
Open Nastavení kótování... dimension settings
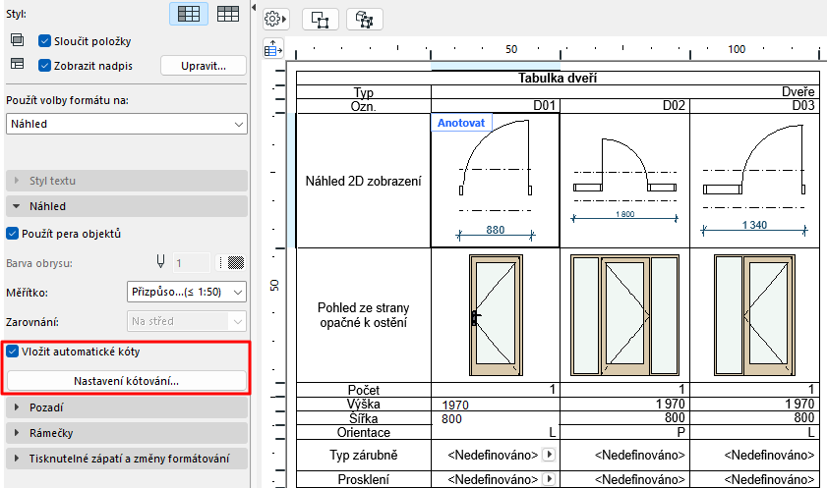(x=126, y=381)
